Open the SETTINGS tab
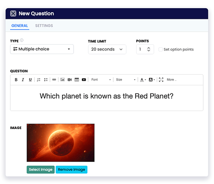Image resolution: width=214 pixels, height=184 pixels. pyautogui.click(x=44, y=26)
